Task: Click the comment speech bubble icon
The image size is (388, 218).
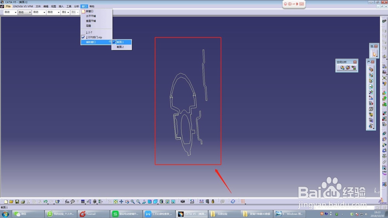Action: point(73,202)
